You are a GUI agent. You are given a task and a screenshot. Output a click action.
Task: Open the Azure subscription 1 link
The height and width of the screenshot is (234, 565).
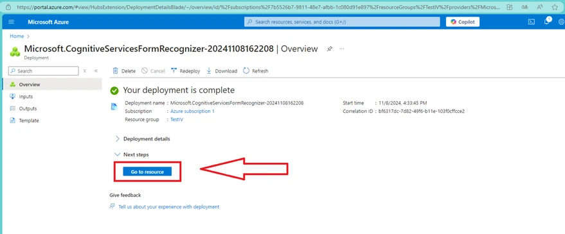point(192,112)
